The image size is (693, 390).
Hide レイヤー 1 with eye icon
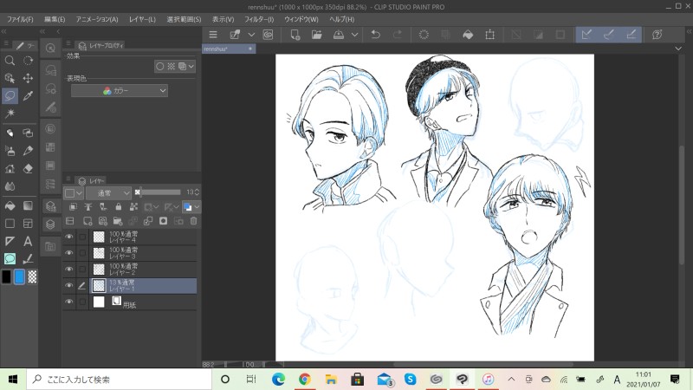[x=69, y=286]
